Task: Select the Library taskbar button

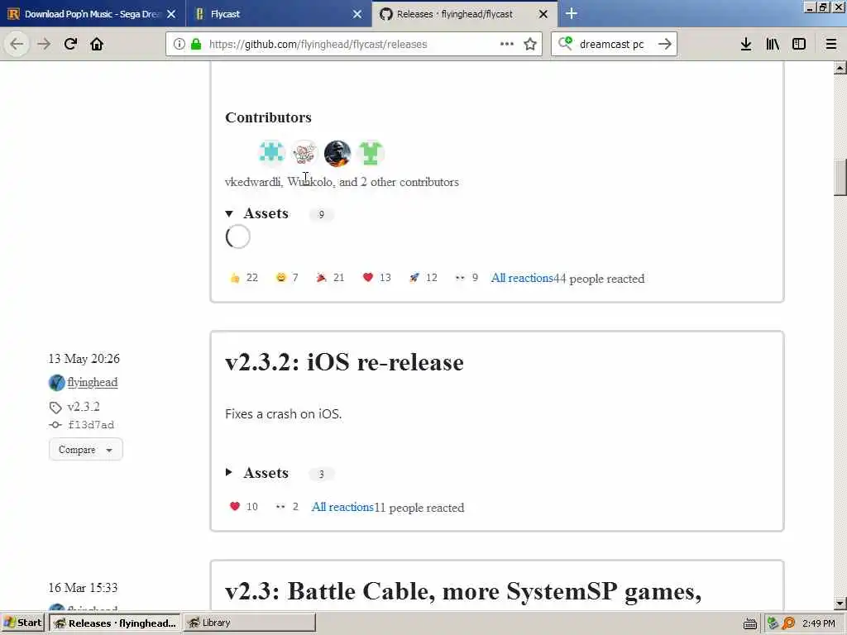Action: coord(249,623)
